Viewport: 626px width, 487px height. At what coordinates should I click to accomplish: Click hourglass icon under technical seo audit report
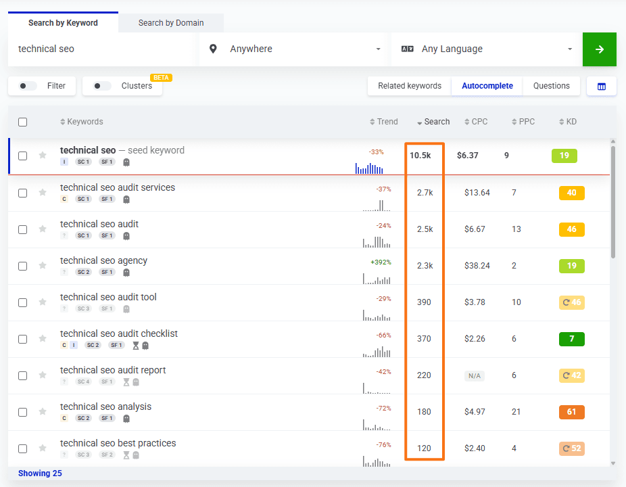tap(126, 382)
